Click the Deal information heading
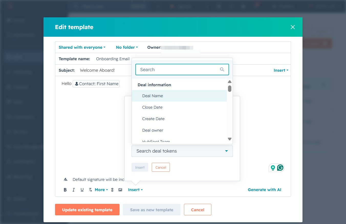 click(x=154, y=85)
